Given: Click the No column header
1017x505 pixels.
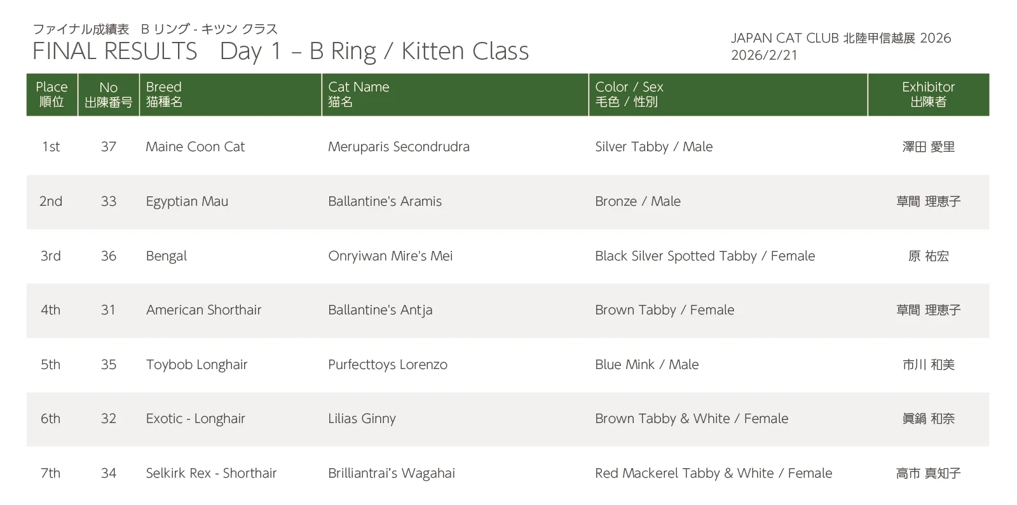Looking at the screenshot, I should [108, 94].
